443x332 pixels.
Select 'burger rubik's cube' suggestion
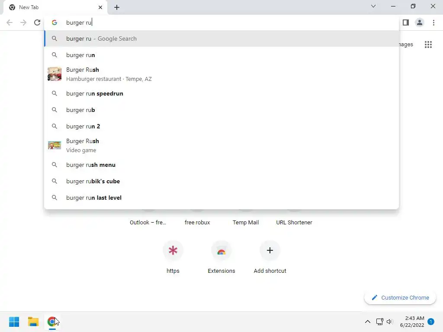click(222, 181)
